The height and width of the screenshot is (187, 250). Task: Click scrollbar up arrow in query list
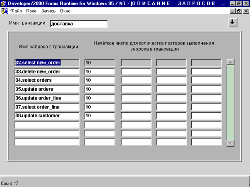pos(230,62)
